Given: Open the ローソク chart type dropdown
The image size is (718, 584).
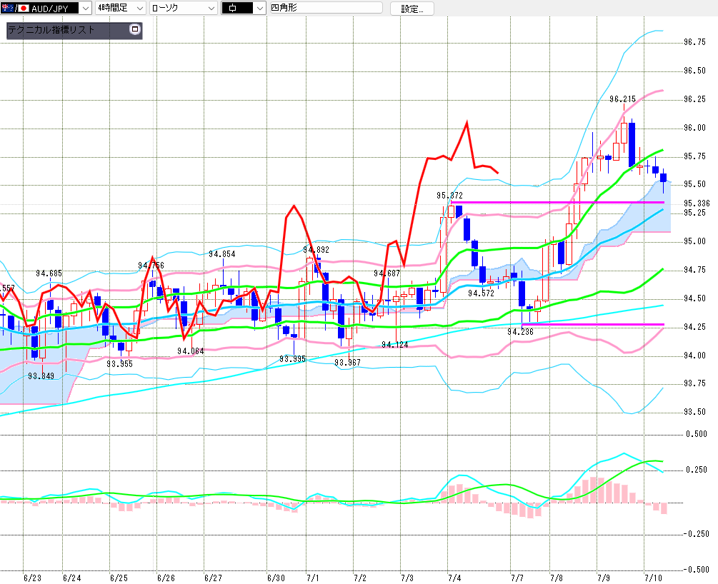Looking at the screenshot, I should click(183, 8).
